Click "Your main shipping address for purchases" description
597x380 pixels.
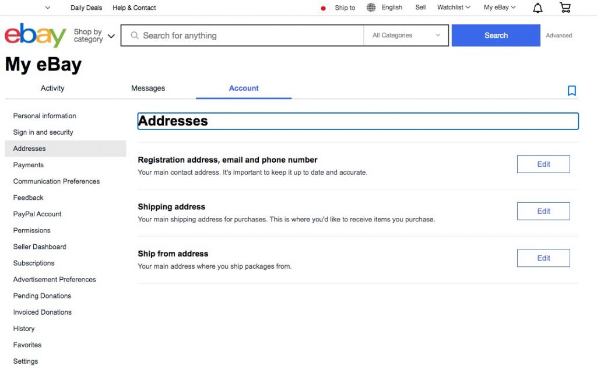286,219
